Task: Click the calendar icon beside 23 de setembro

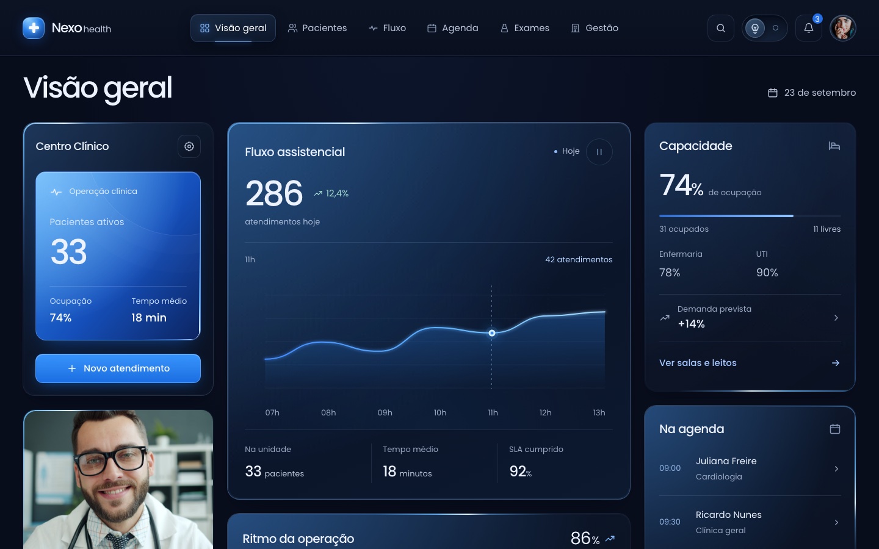Action: click(773, 93)
